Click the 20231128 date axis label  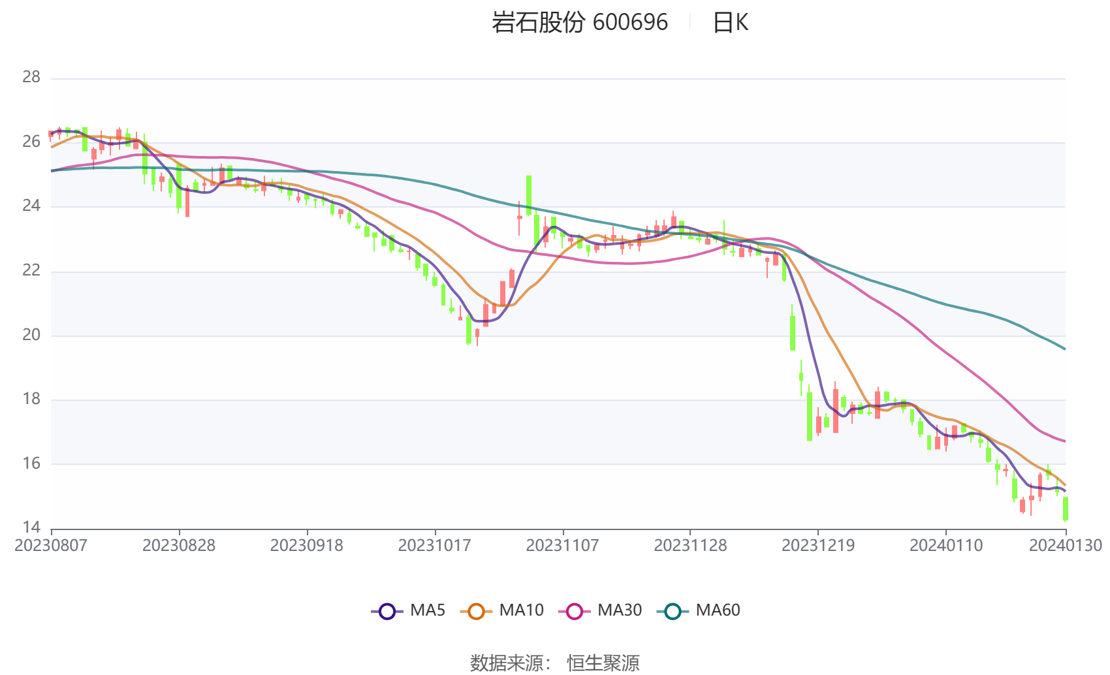pos(690,546)
